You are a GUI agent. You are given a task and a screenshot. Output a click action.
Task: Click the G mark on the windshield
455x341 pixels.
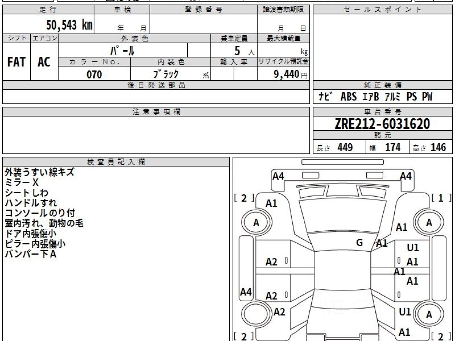(x=359, y=243)
